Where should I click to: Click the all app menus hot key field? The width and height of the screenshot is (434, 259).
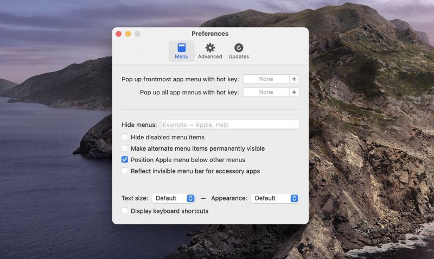tap(266, 92)
